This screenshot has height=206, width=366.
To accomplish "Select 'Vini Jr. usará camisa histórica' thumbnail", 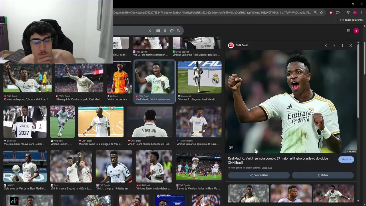I will pos(150,122).
